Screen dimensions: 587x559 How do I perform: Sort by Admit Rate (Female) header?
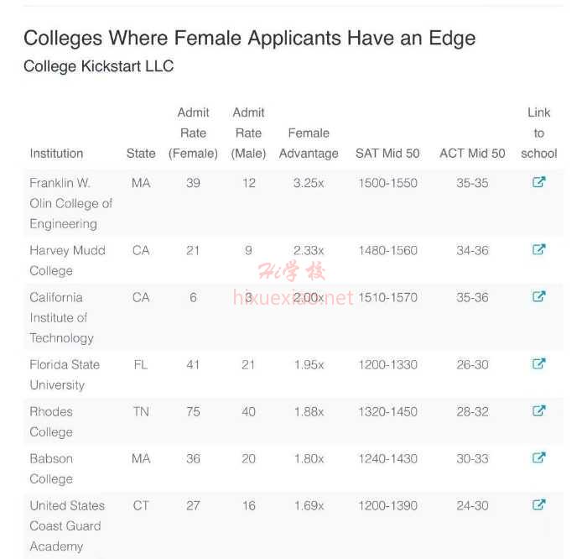point(193,133)
